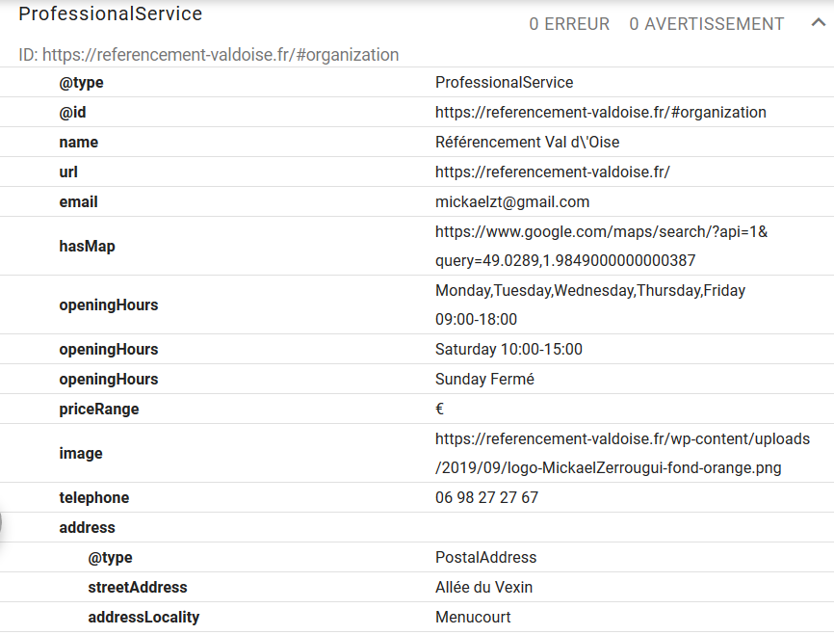Click the Saturday 10:00-15:00 value
Screen dimensions: 834x635
click(508, 349)
